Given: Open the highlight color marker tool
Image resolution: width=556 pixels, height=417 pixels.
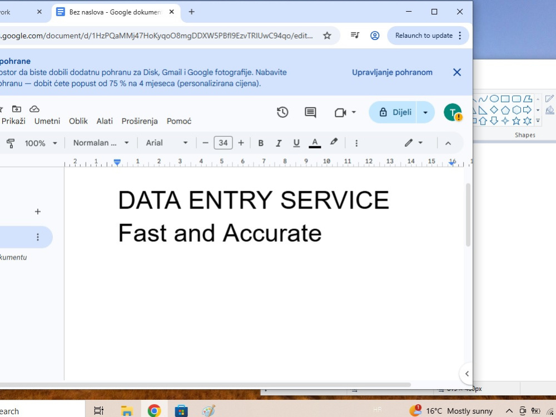Looking at the screenshot, I should pyautogui.click(x=333, y=142).
